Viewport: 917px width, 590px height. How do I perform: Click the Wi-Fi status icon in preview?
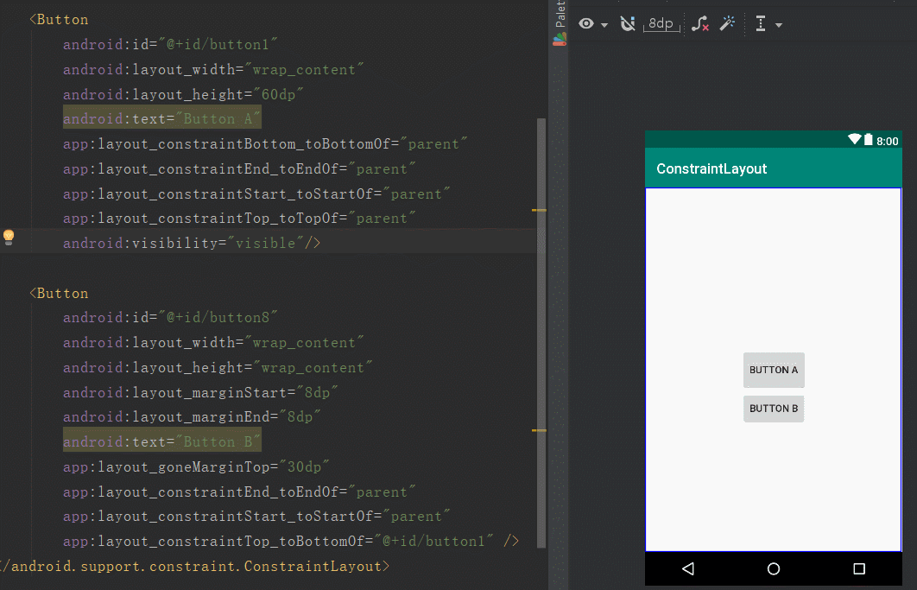coord(855,139)
